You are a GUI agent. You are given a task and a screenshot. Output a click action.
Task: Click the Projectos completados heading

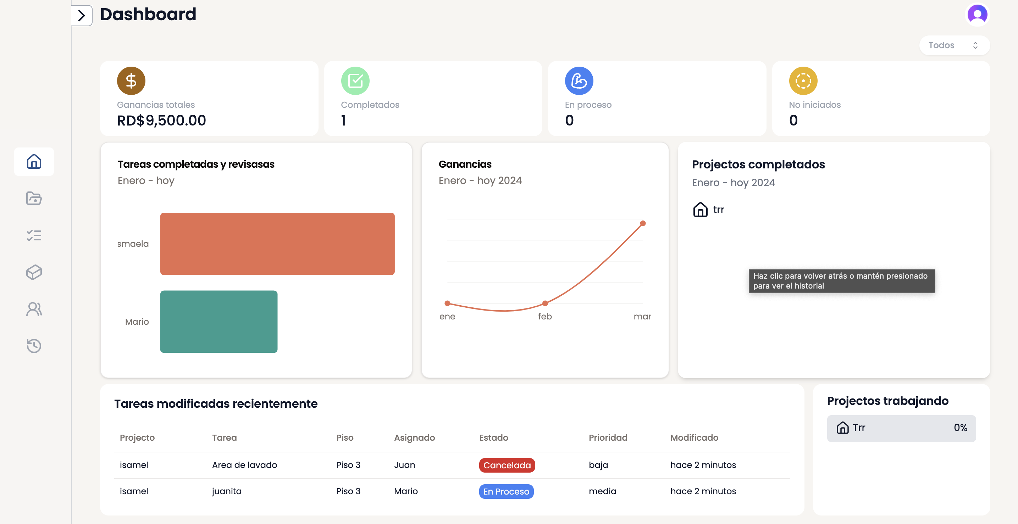click(x=758, y=164)
